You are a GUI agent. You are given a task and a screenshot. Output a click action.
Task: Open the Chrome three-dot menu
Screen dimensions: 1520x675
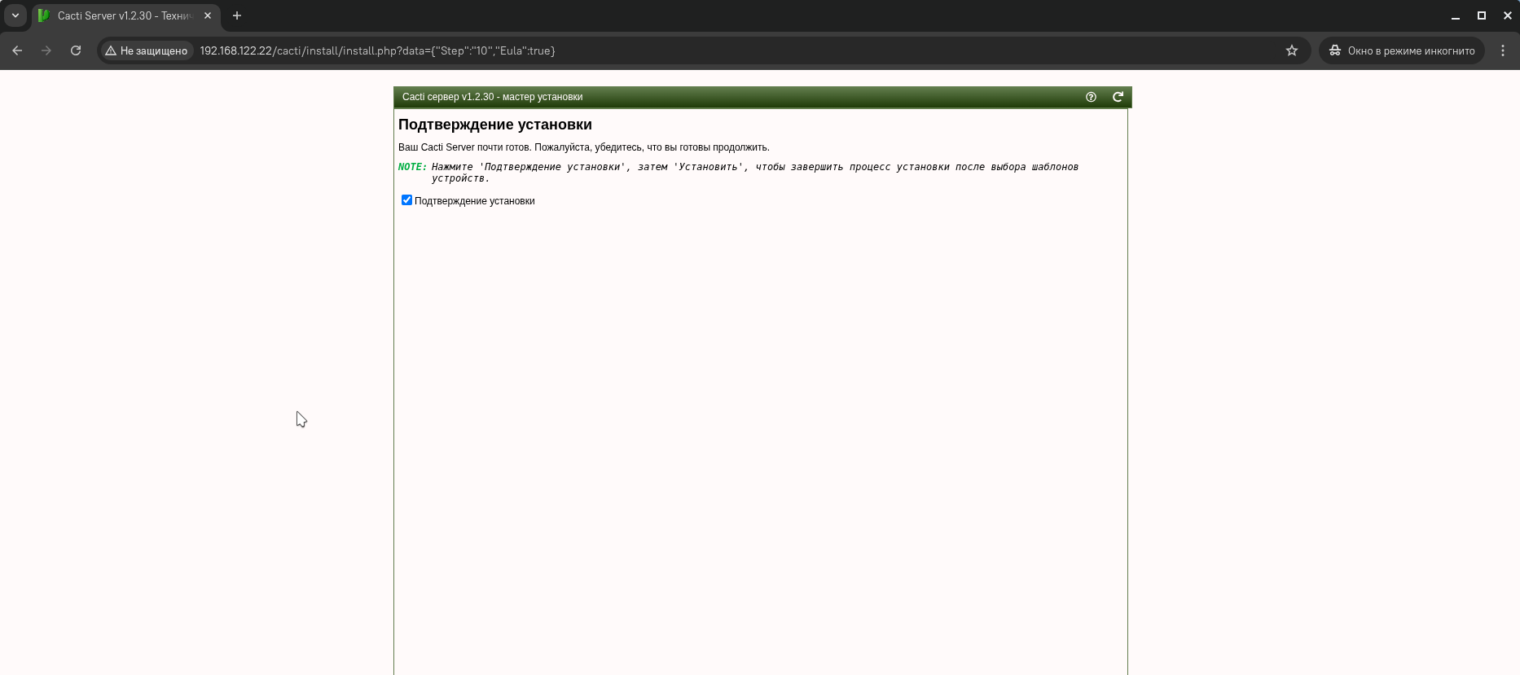[x=1503, y=50]
